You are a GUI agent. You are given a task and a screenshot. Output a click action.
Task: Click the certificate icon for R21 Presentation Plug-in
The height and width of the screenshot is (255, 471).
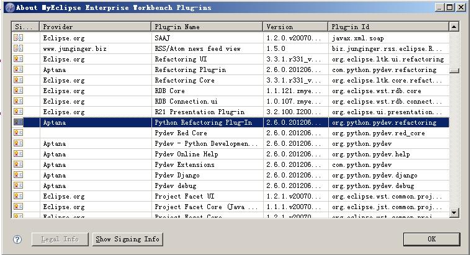(18, 111)
